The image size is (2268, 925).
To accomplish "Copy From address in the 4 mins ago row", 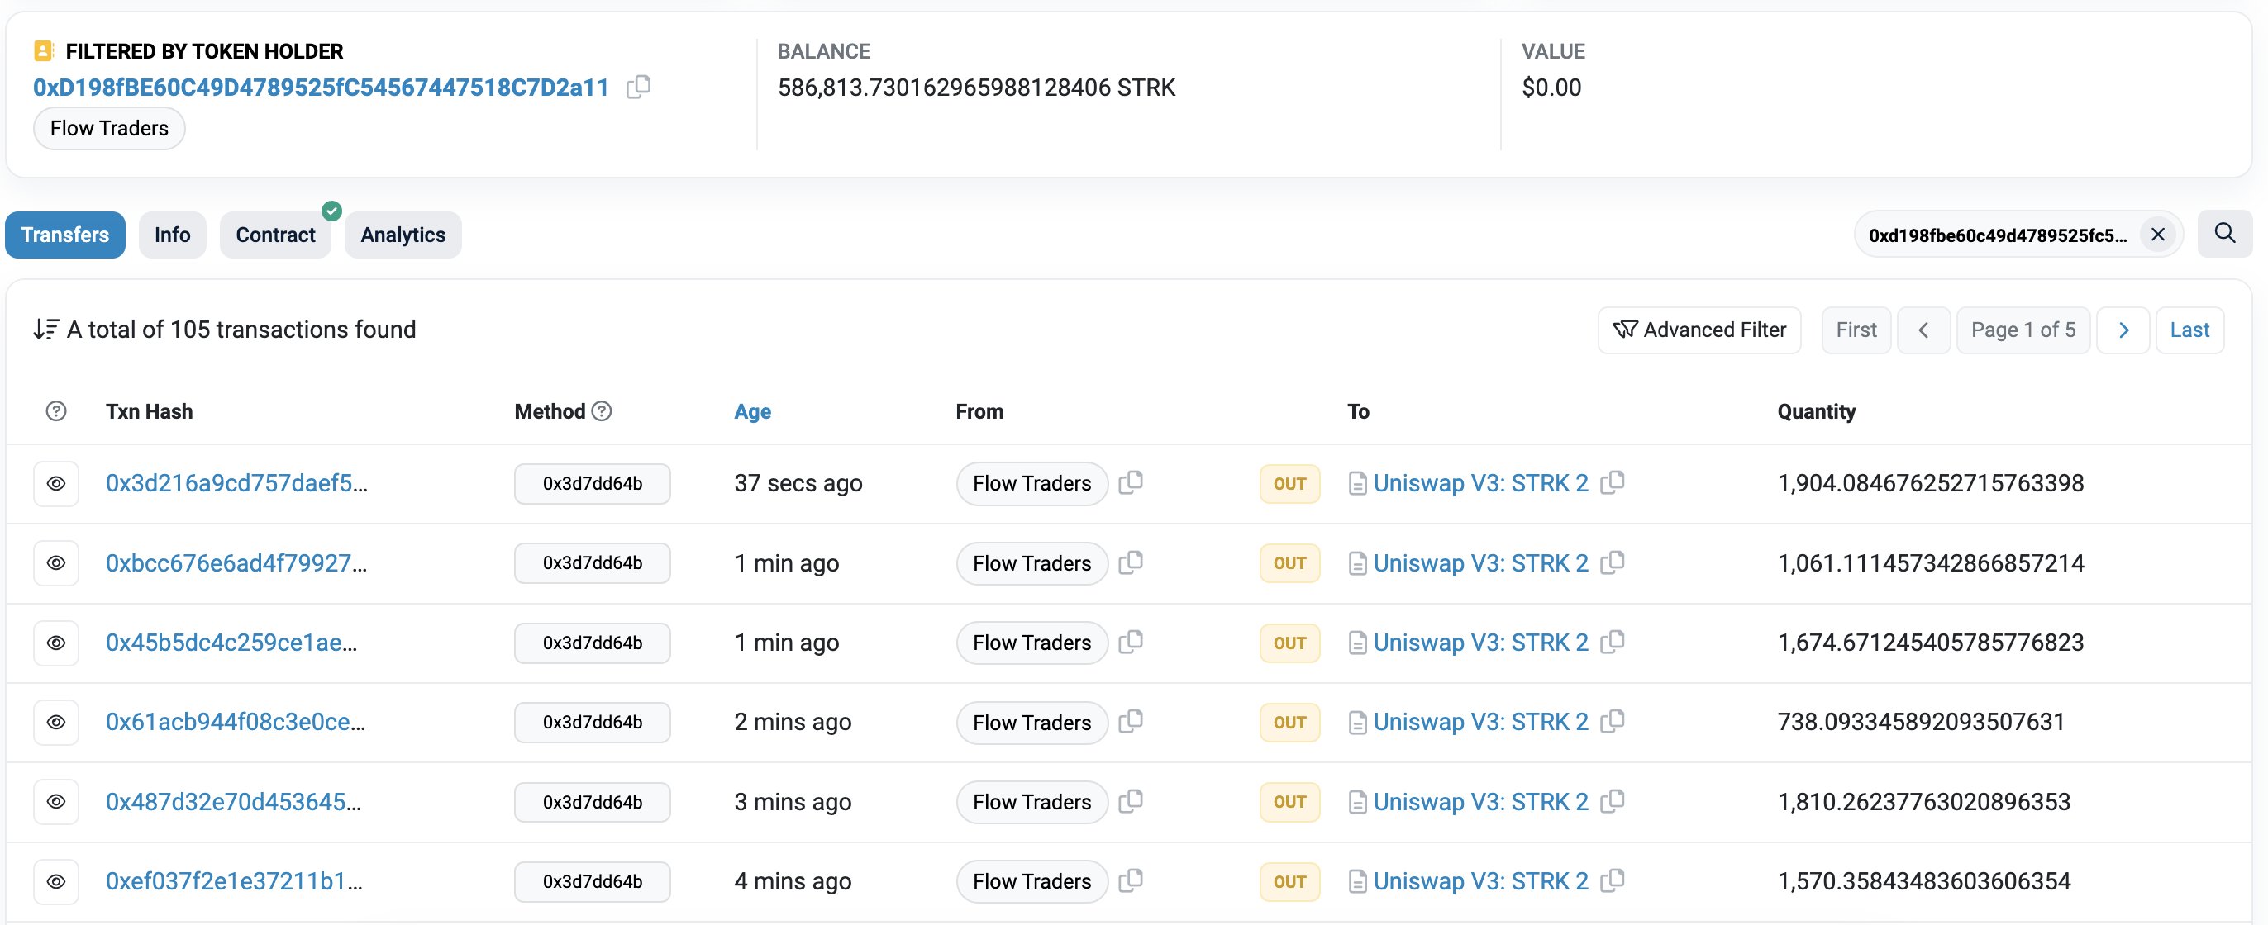I will 1131,880.
